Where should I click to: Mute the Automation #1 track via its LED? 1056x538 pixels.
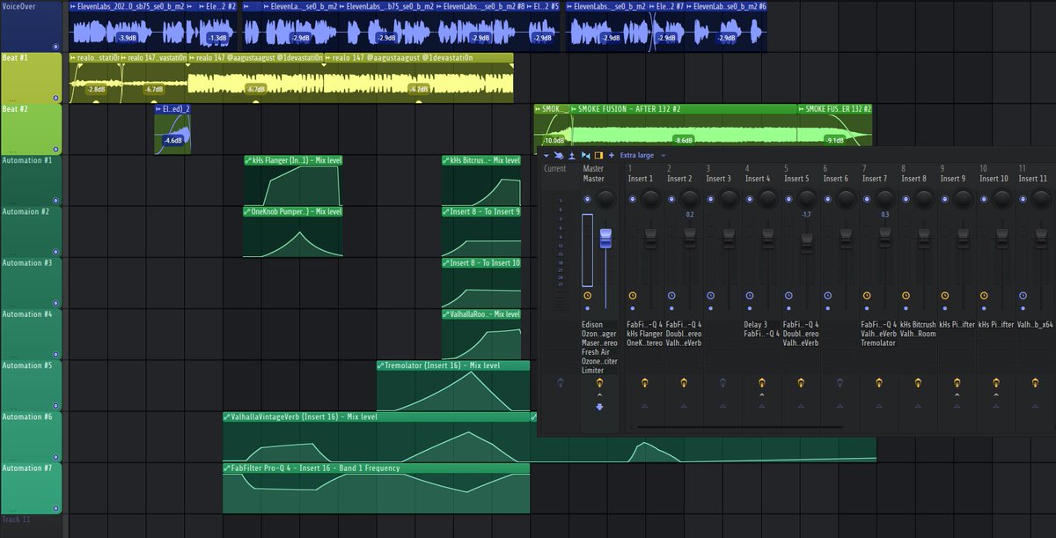coord(55,200)
